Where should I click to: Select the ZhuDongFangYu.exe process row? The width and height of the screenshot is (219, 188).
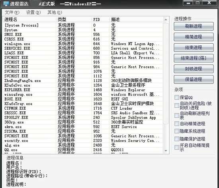[x=83, y=81]
